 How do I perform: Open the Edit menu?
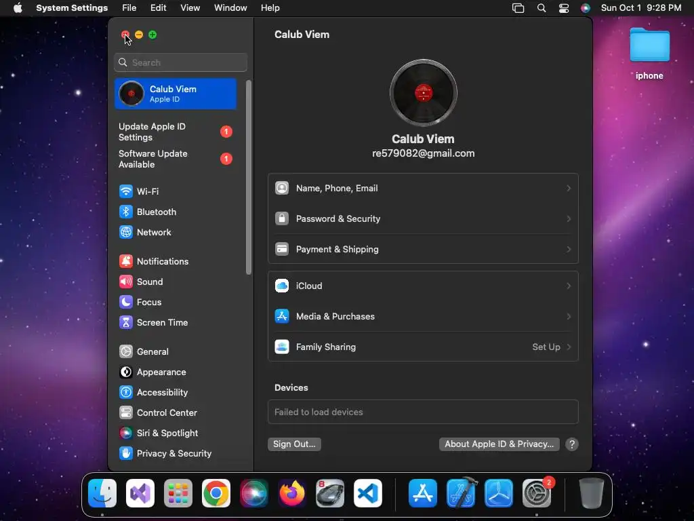(159, 8)
